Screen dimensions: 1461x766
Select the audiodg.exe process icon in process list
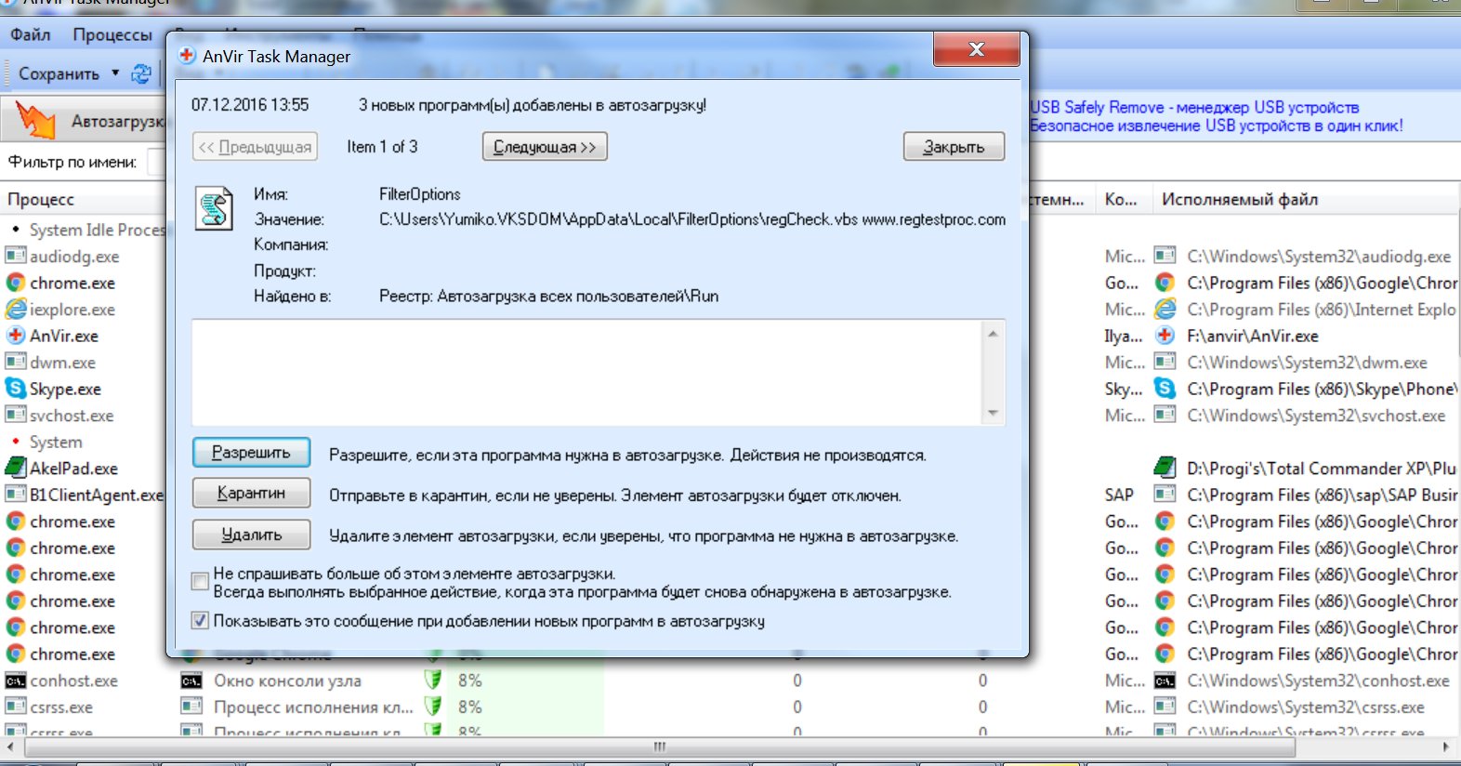click(x=16, y=256)
